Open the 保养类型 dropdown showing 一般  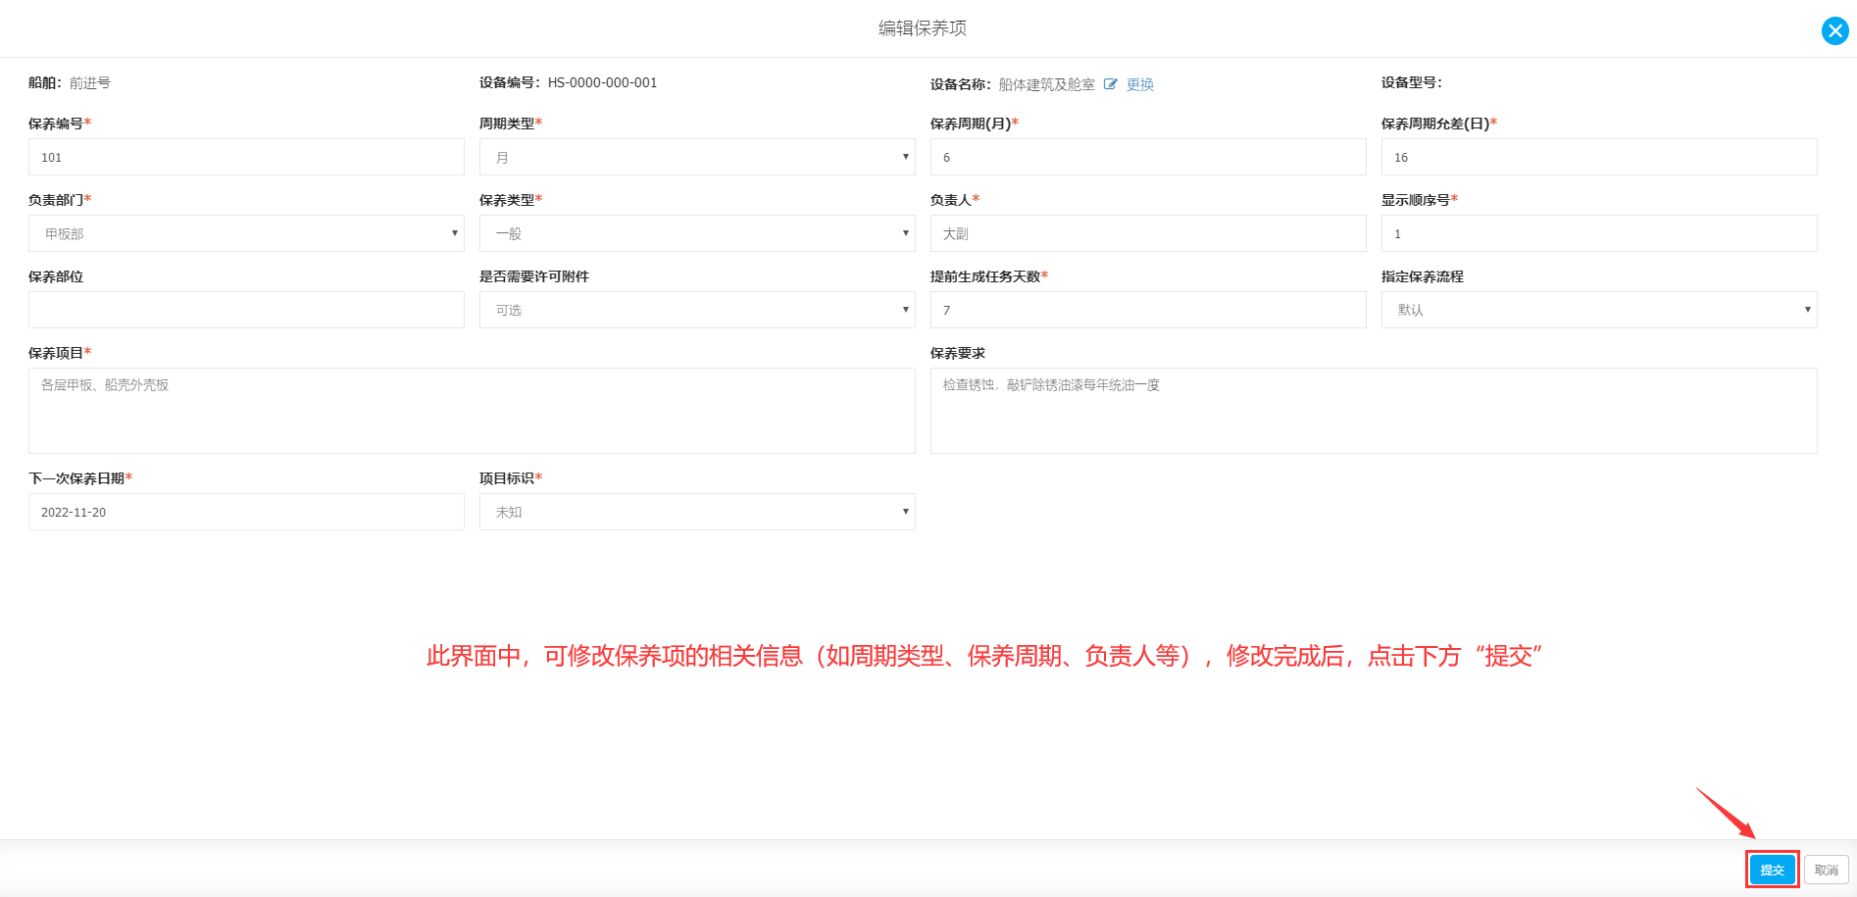697,233
